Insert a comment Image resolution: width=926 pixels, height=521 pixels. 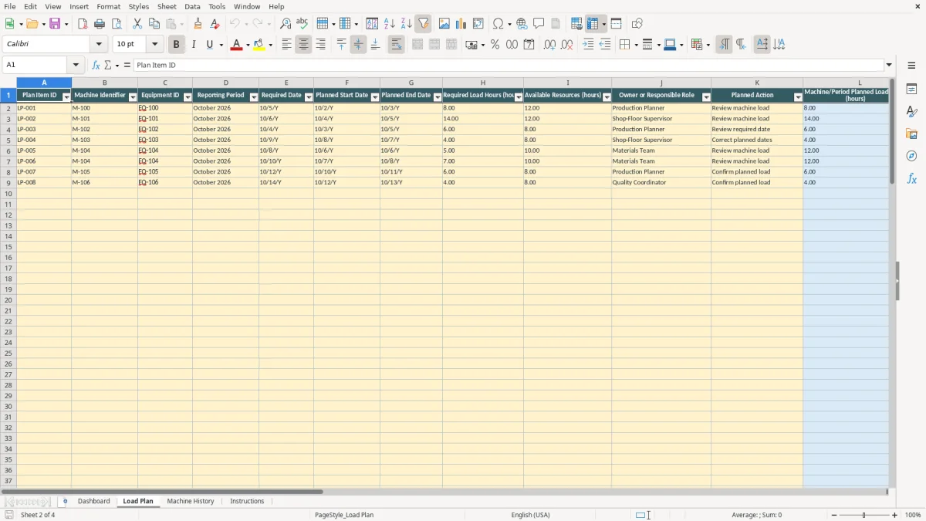[x=539, y=23]
